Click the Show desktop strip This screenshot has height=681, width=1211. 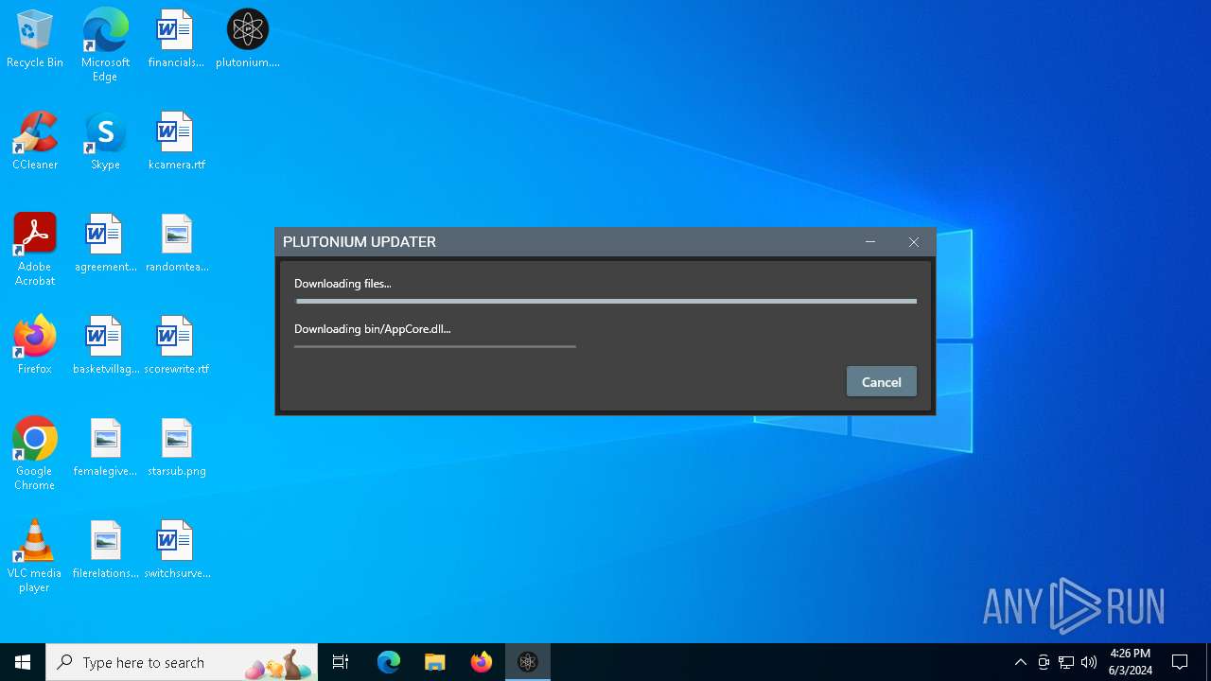(x=1208, y=662)
